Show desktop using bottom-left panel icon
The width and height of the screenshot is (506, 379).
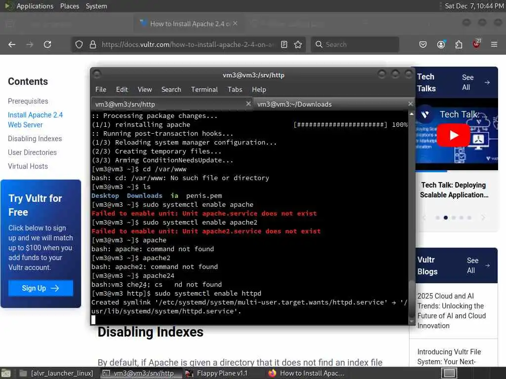[6, 373]
